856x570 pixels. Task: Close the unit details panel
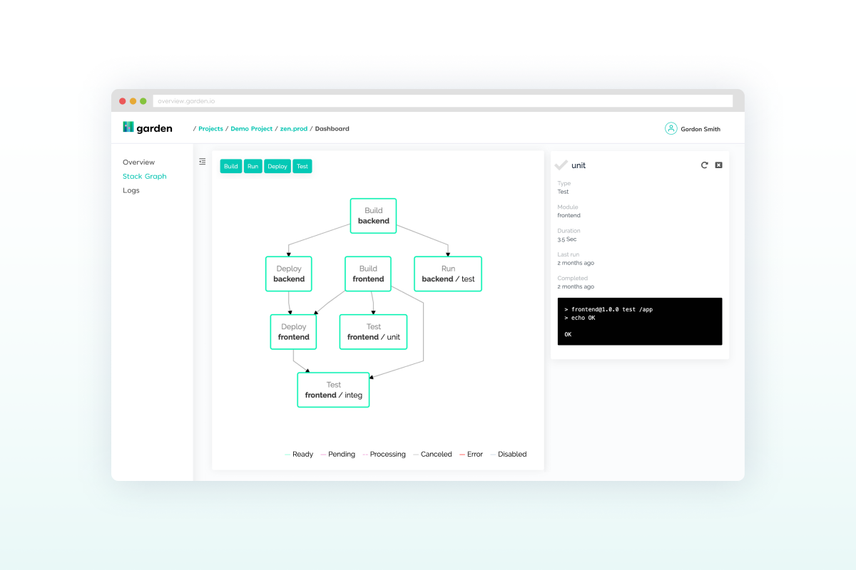coord(718,165)
